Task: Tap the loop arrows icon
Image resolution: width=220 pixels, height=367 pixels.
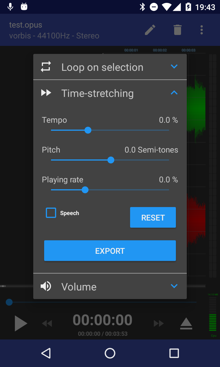Action: tap(46, 67)
